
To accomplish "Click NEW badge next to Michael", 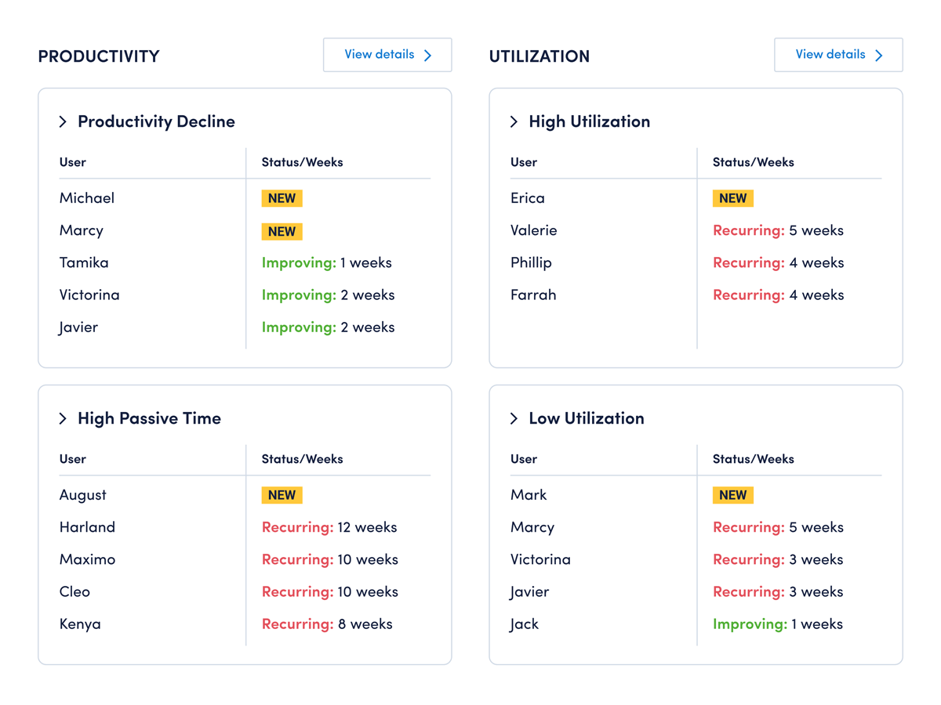I will (x=282, y=198).
